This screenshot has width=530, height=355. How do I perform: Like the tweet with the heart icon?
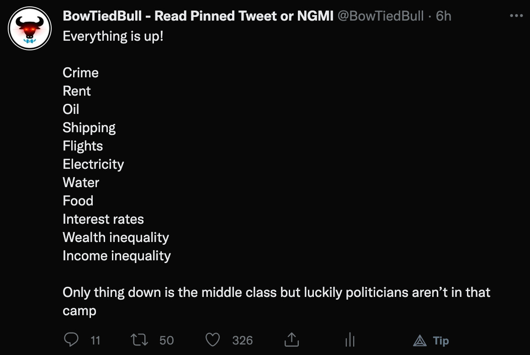[212, 340]
